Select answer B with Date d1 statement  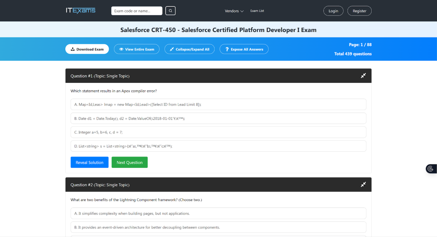218,118
